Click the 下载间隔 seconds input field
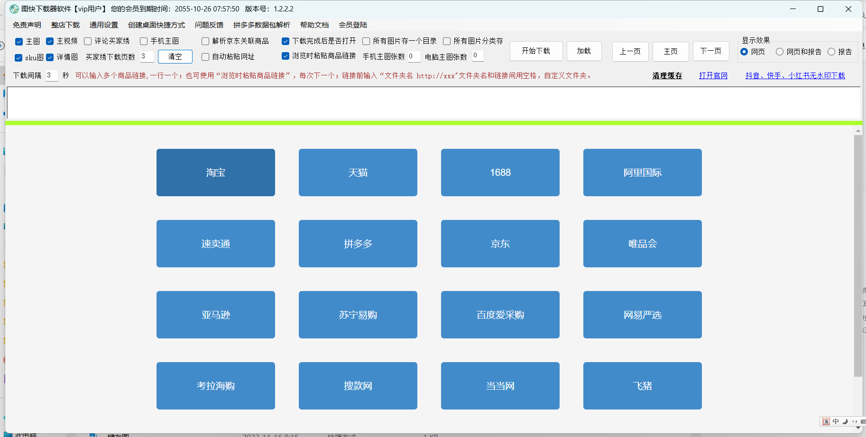 [51, 75]
